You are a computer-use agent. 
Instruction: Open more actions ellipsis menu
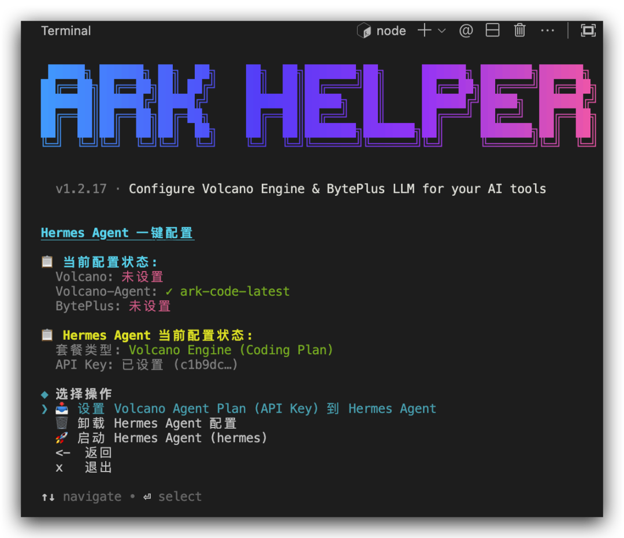pyautogui.click(x=548, y=31)
